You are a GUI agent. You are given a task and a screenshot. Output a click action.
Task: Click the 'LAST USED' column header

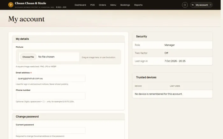175,86
